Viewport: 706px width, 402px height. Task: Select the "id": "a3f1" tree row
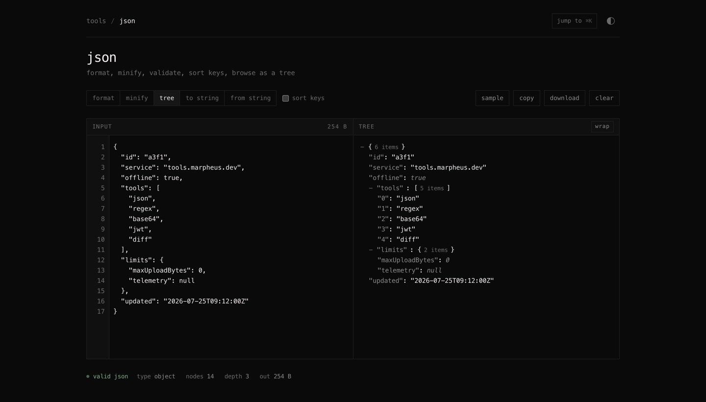[x=391, y=157]
